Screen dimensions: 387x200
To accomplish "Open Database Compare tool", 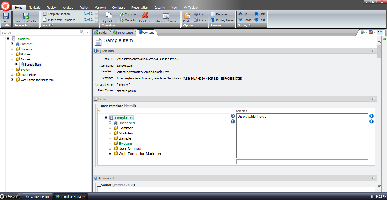I will [x=166, y=16].
